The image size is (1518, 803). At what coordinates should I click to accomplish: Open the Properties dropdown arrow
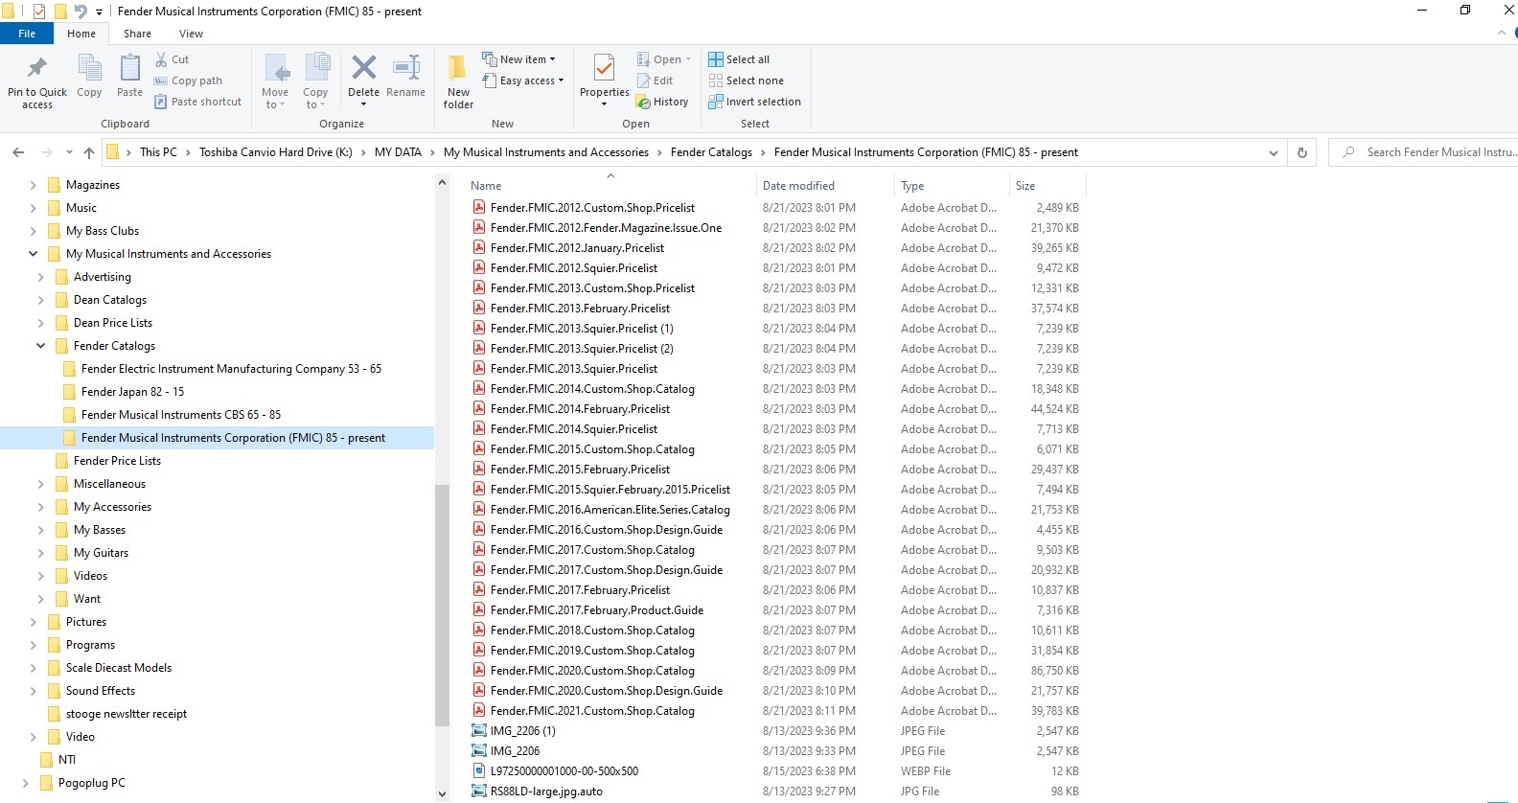click(x=604, y=104)
